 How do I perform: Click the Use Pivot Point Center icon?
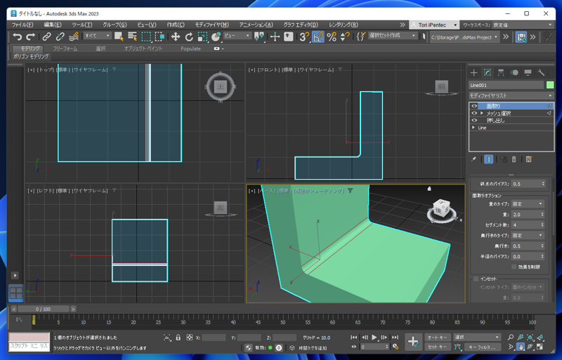[259, 36]
